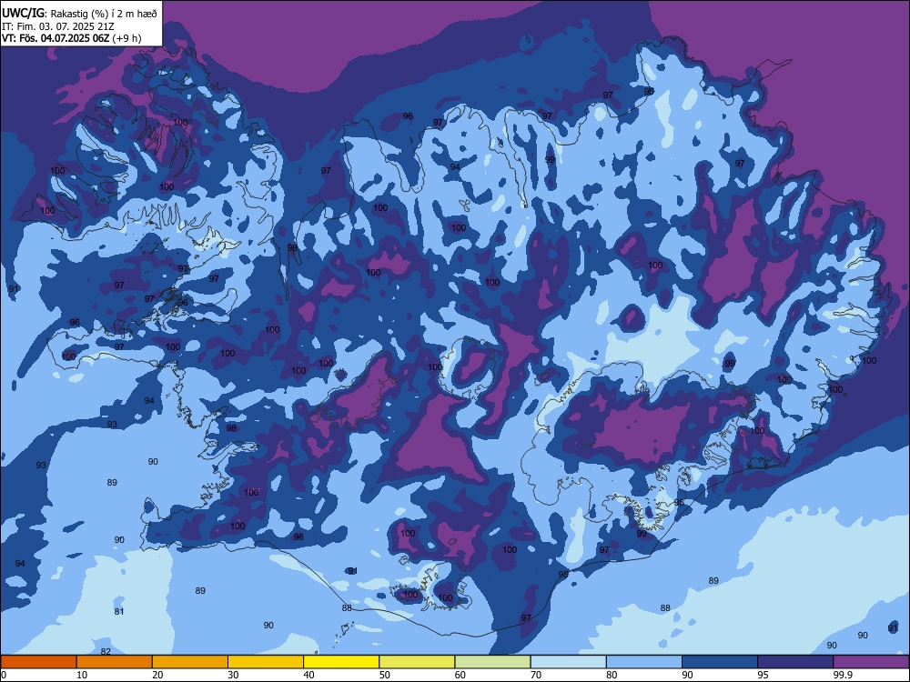Select the golden 30–40 legend swatch
The height and width of the screenshot is (682, 910).
coord(266,662)
